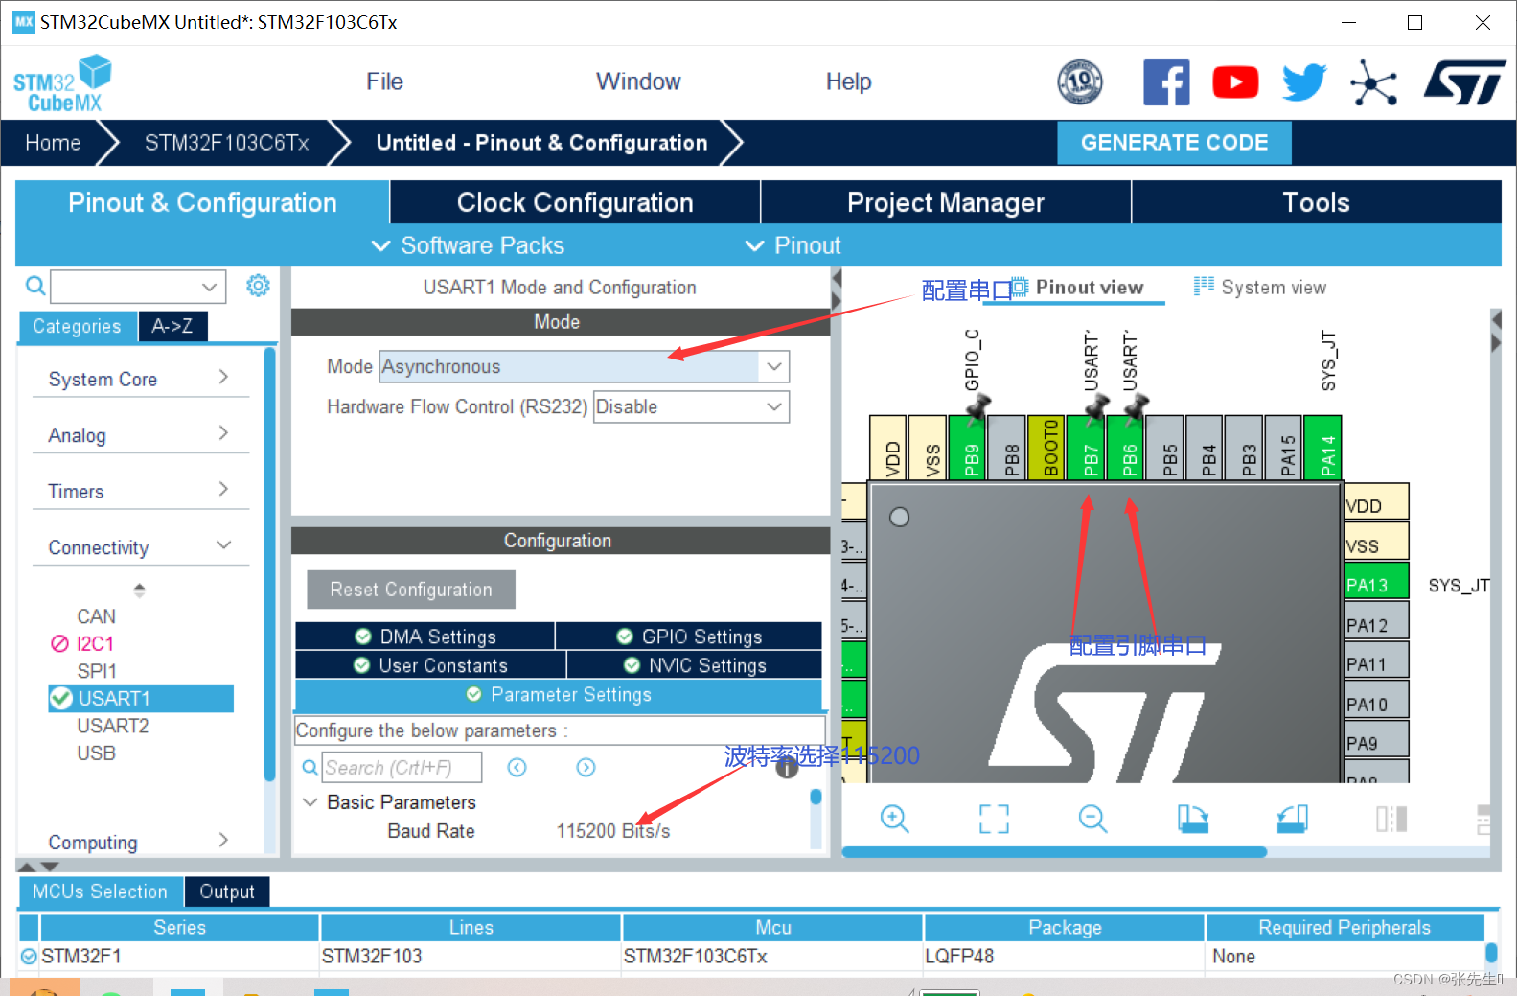
Task: Go to previous parameter search result
Action: [517, 767]
